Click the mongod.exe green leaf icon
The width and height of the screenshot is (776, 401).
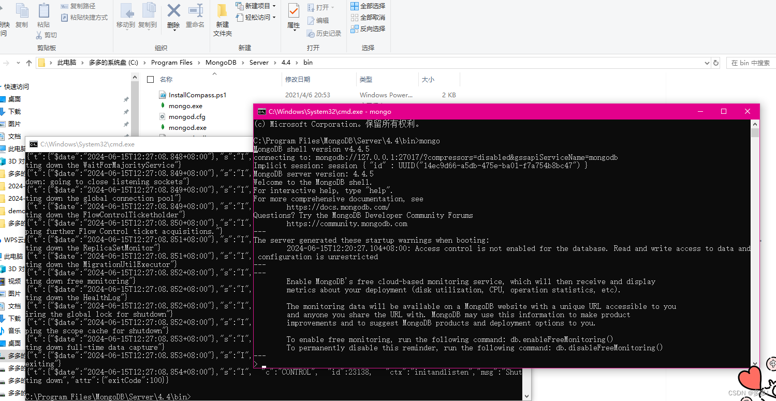click(163, 127)
